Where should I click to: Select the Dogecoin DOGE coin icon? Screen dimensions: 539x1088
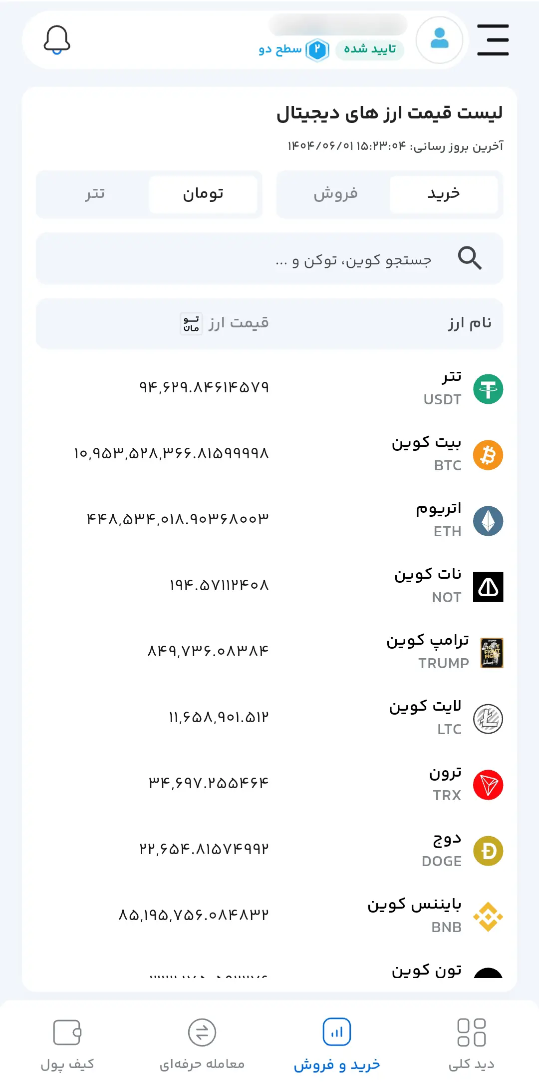click(x=488, y=851)
